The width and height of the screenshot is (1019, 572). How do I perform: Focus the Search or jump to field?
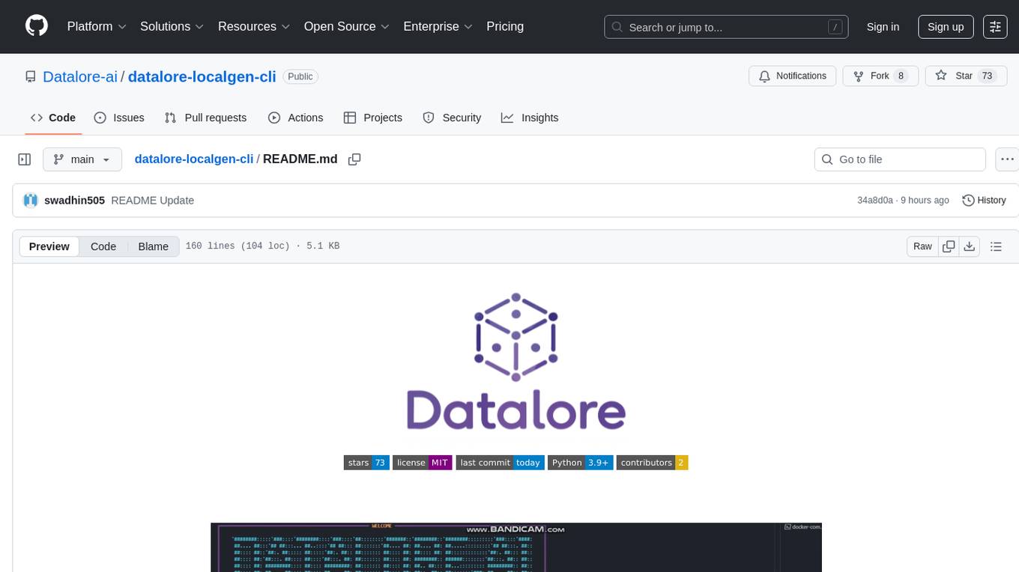tap(727, 27)
